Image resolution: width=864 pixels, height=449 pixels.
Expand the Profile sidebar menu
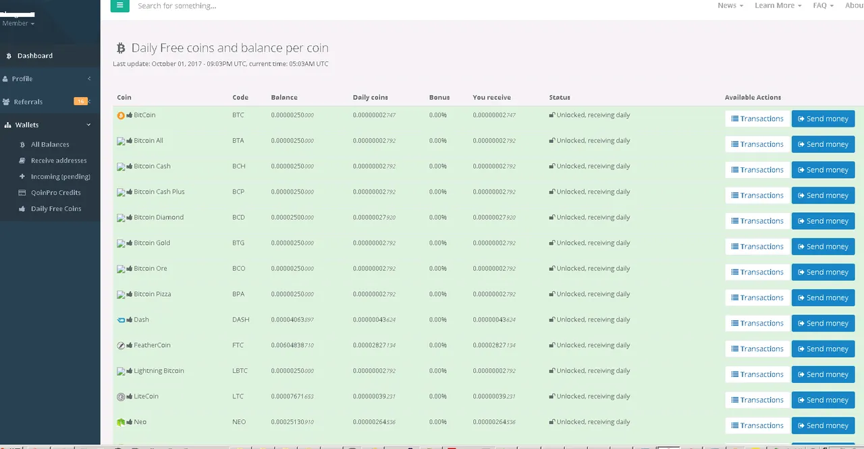[x=50, y=79]
